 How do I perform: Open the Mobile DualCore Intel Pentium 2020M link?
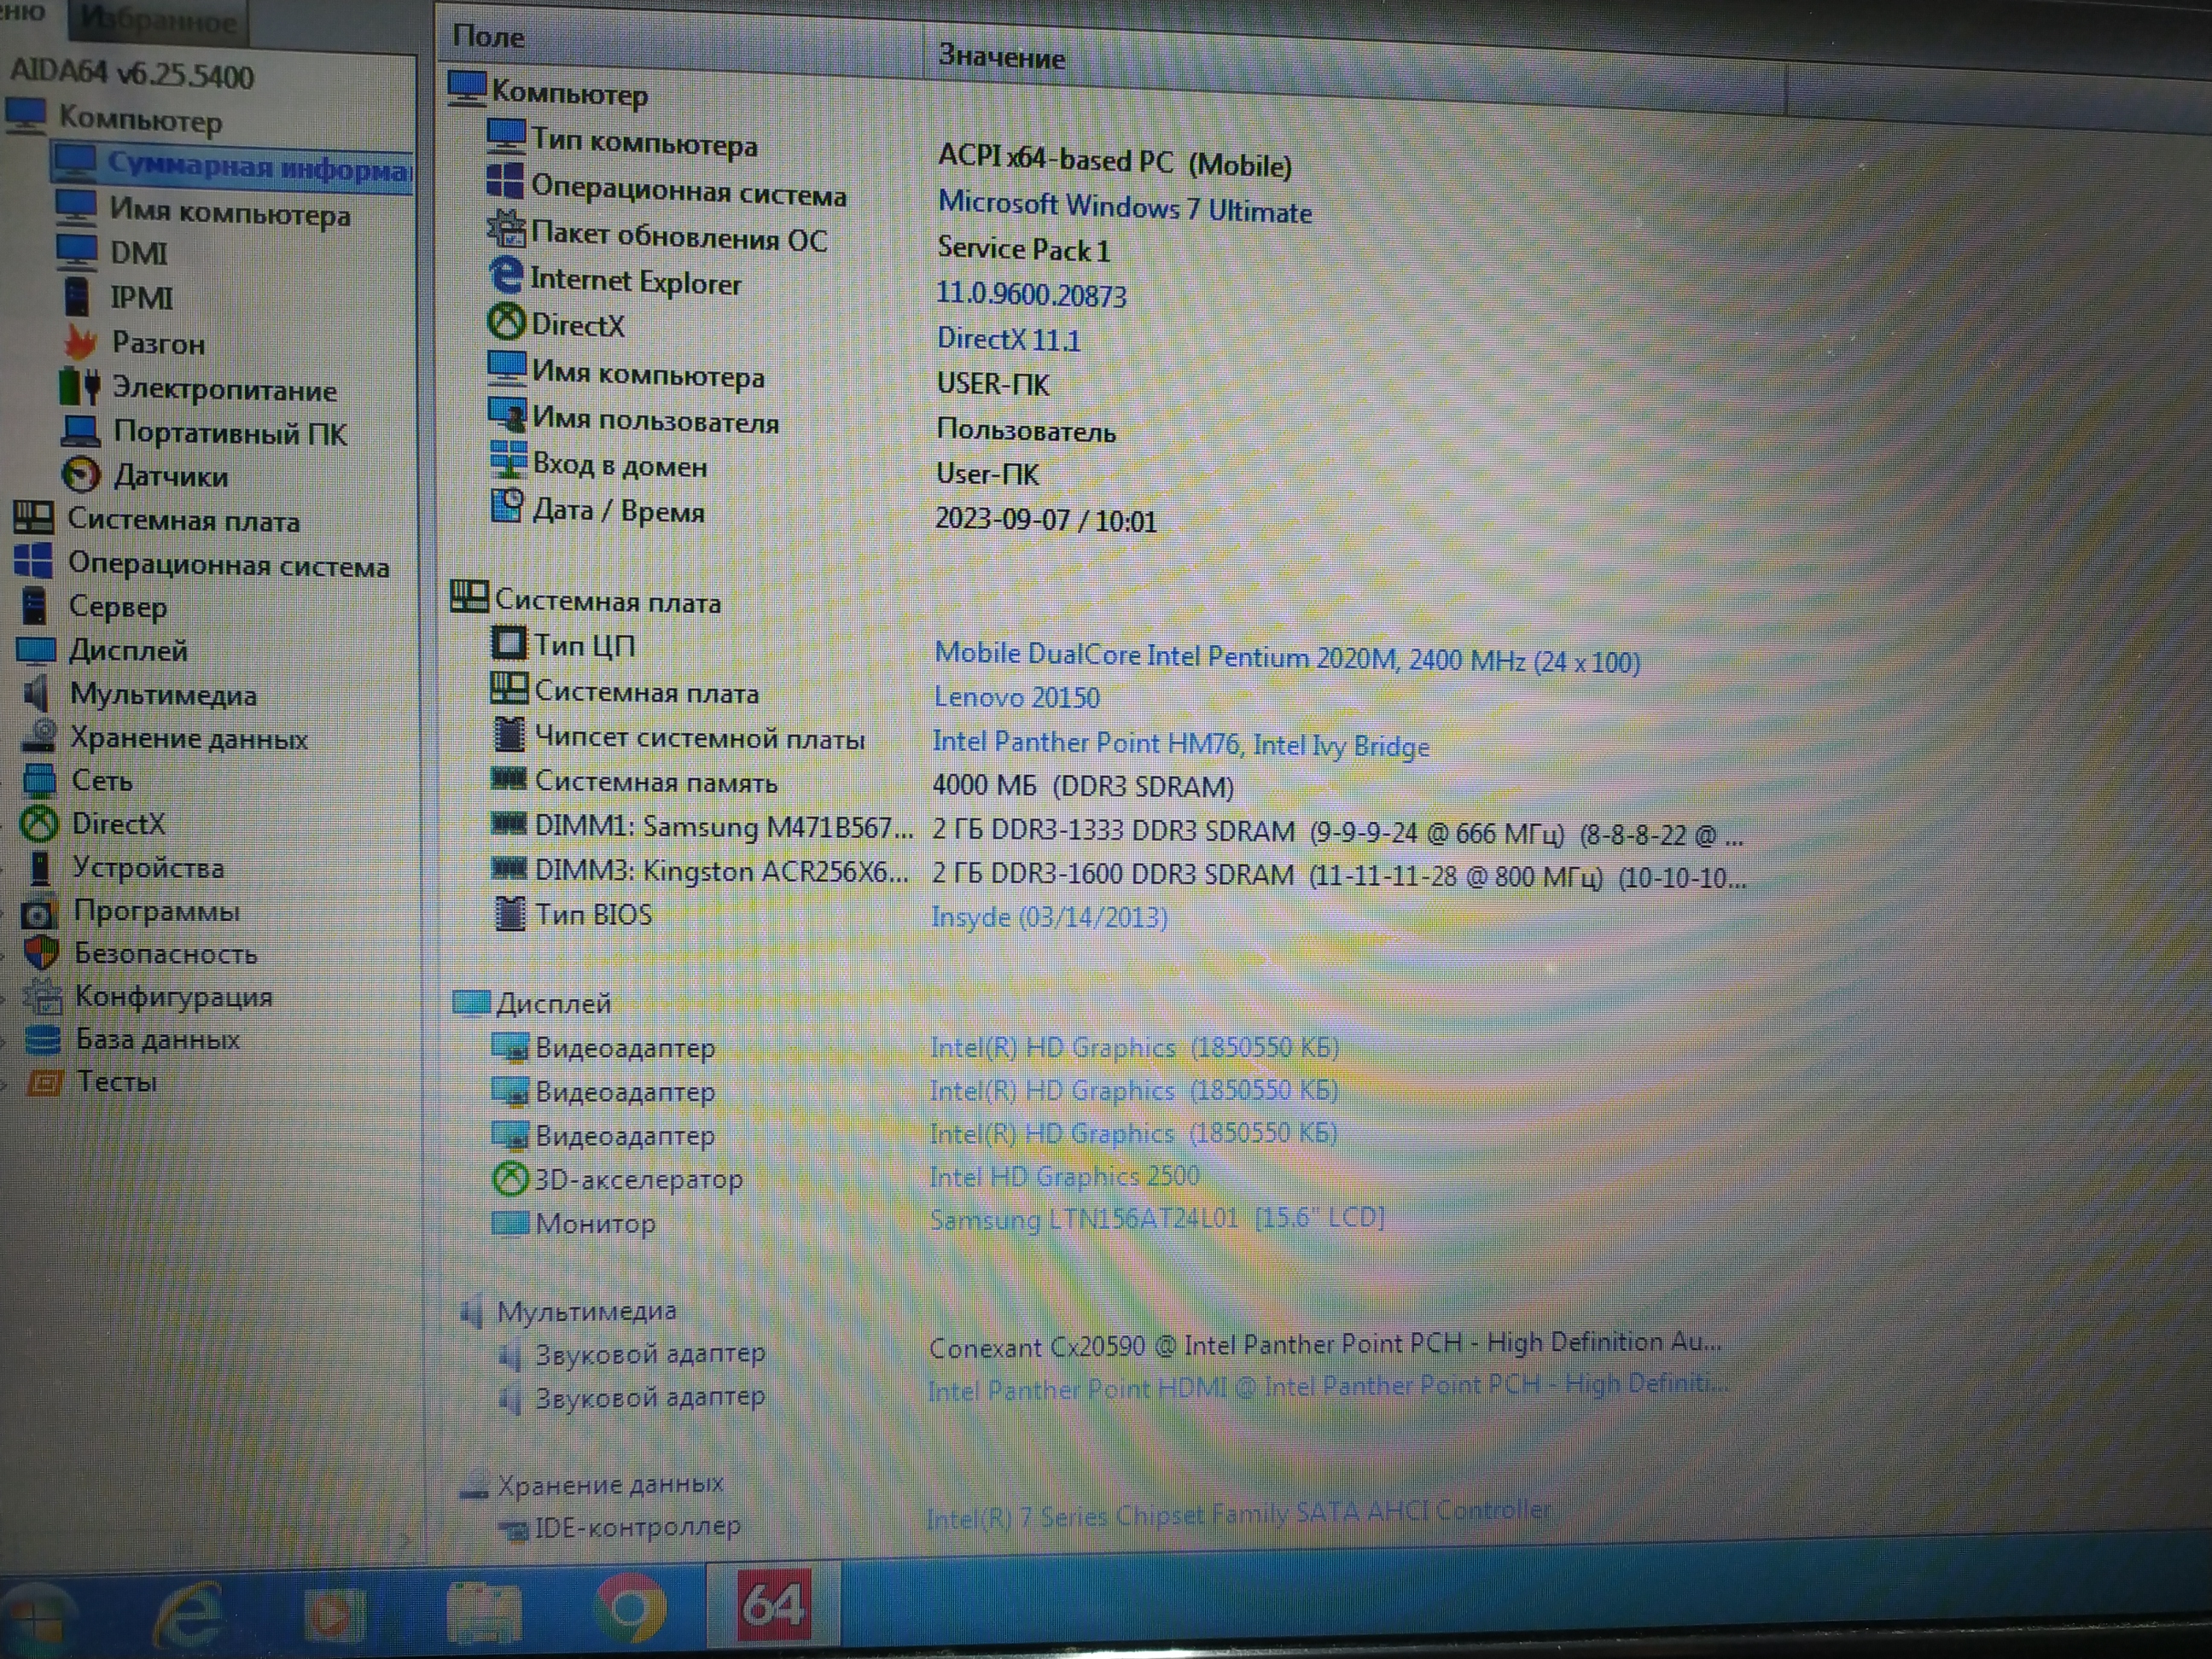pyautogui.click(x=1286, y=658)
